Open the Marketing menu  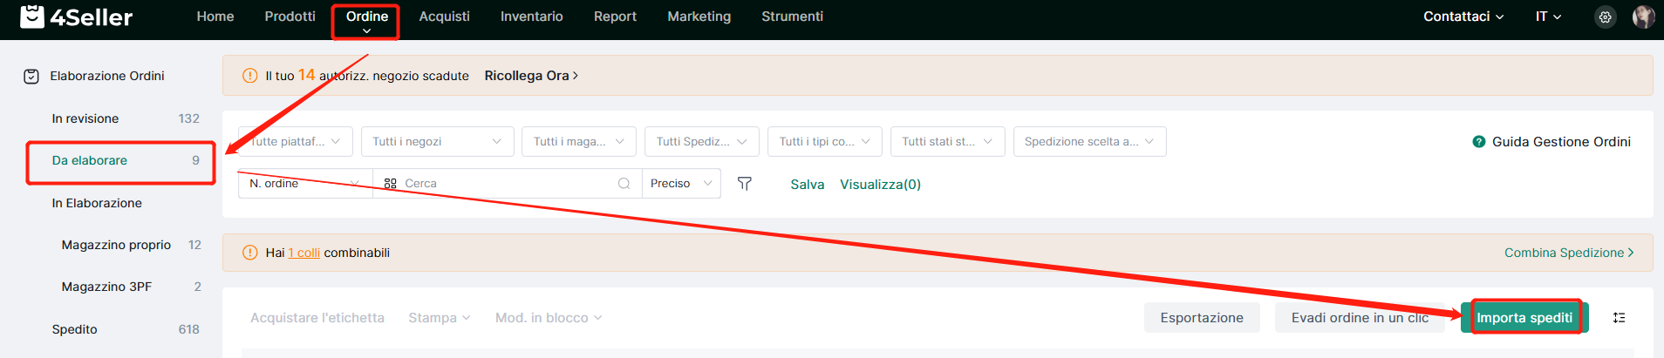[699, 17]
